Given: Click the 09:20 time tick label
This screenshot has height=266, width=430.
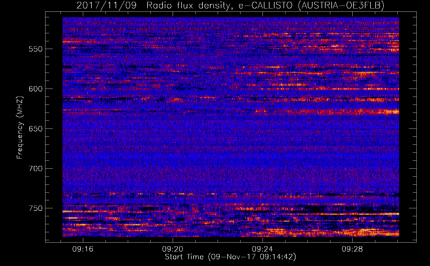Looking at the screenshot, I should pos(173,249).
